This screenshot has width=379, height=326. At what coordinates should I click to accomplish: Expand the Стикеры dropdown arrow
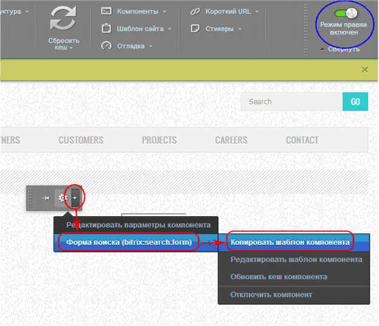(239, 29)
